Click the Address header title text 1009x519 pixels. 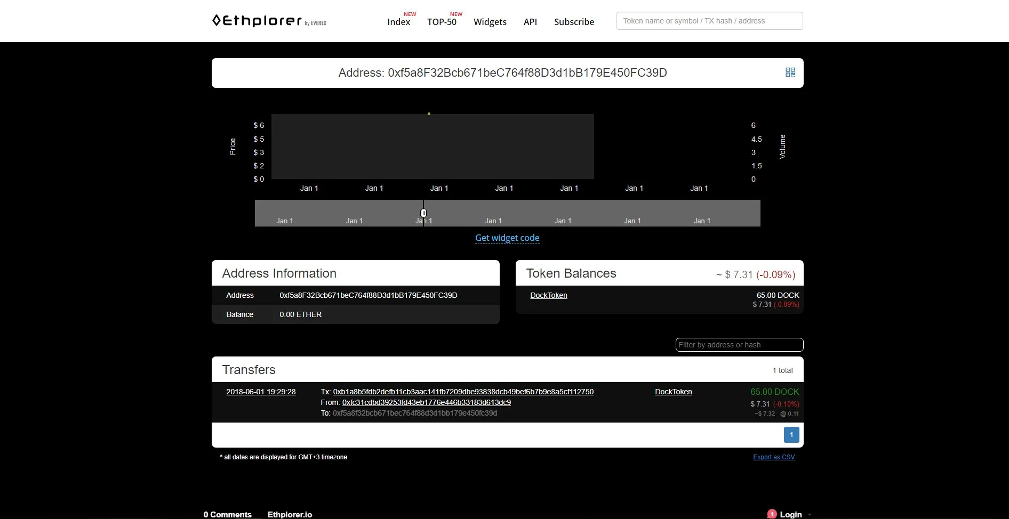pyautogui.click(x=502, y=72)
